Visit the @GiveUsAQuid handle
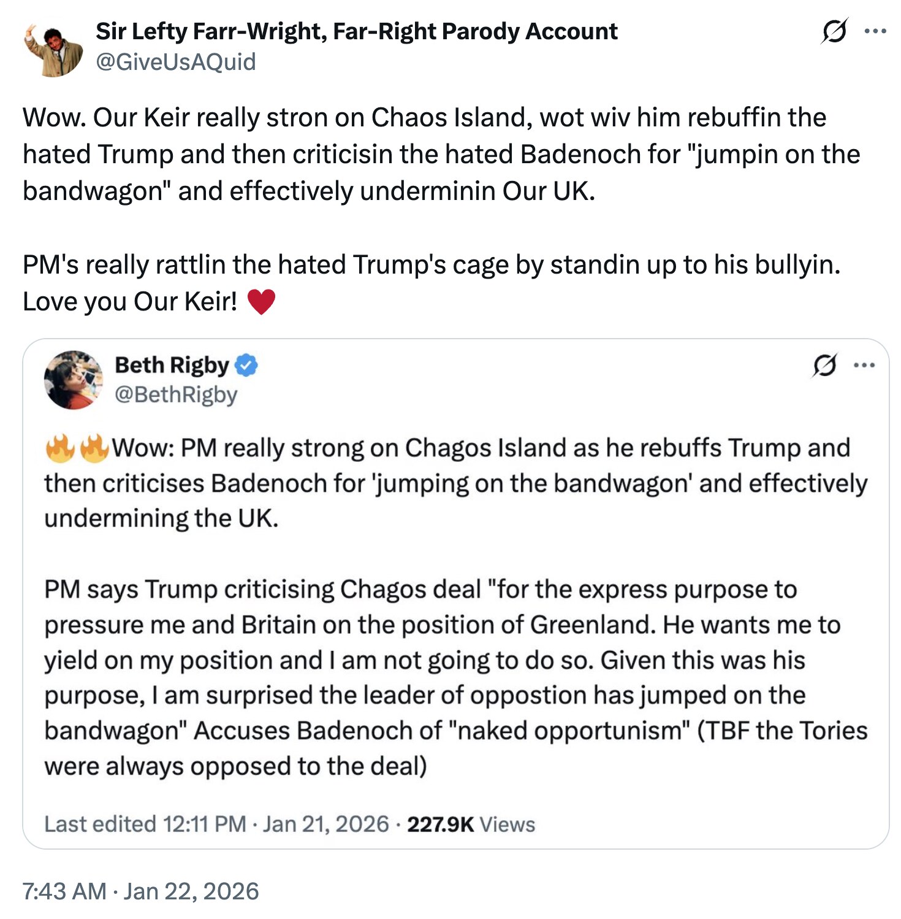The height and width of the screenshot is (919, 901). (x=176, y=62)
